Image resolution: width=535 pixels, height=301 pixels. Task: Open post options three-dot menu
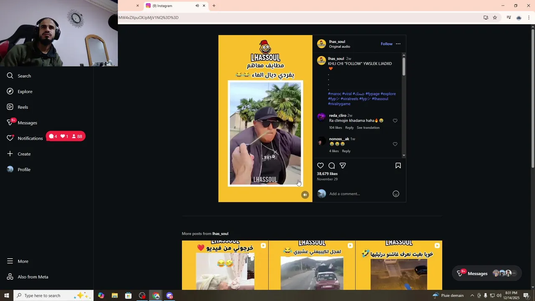click(x=398, y=44)
